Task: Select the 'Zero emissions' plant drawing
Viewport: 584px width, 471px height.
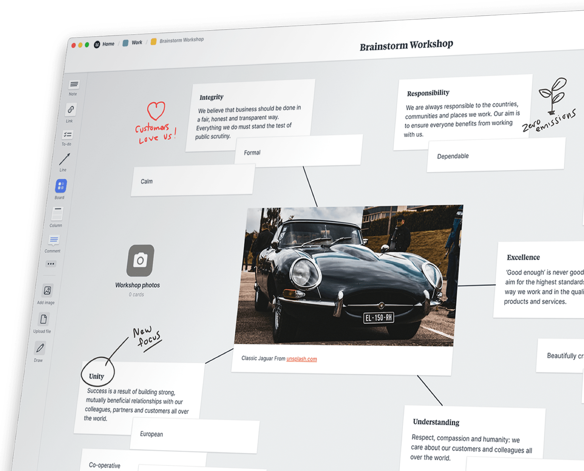Action: point(549,105)
